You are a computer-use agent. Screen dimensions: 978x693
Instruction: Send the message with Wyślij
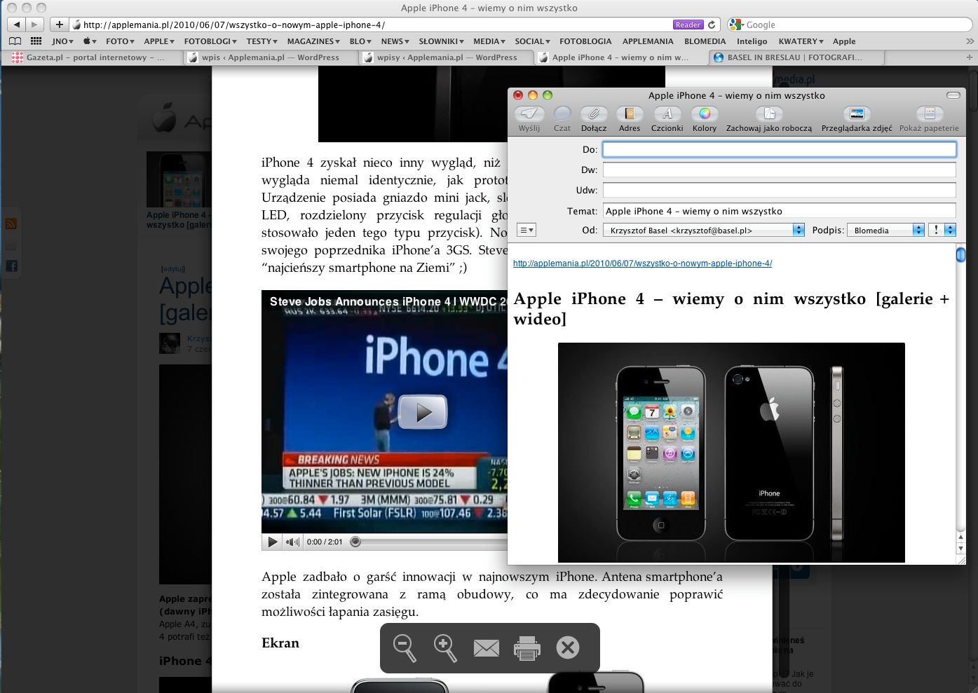click(529, 118)
